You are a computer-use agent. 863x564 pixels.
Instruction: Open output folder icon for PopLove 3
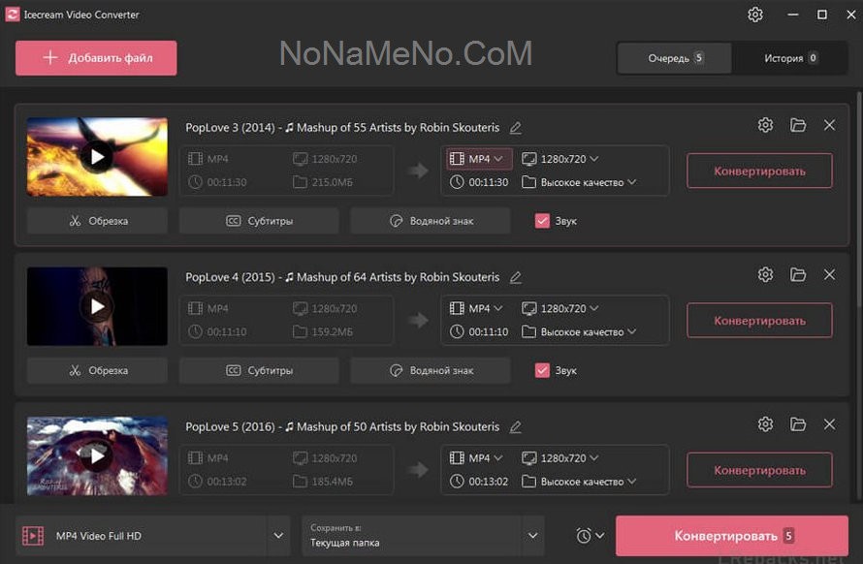click(x=798, y=125)
